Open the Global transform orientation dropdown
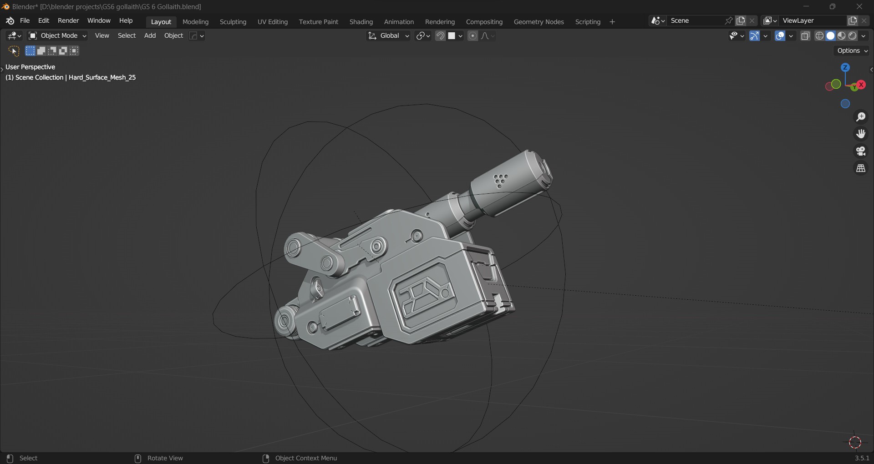 [x=388, y=36]
